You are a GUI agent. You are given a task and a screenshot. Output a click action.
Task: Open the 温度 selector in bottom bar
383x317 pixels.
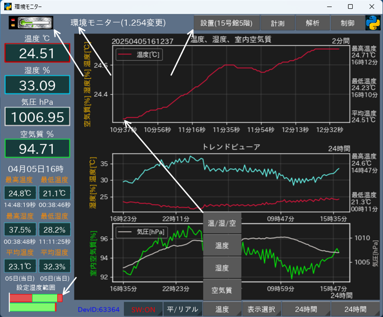click(222, 309)
